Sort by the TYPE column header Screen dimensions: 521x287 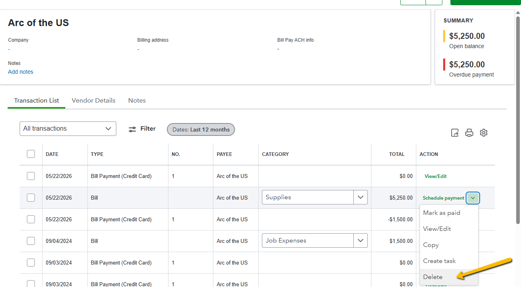tap(97, 154)
